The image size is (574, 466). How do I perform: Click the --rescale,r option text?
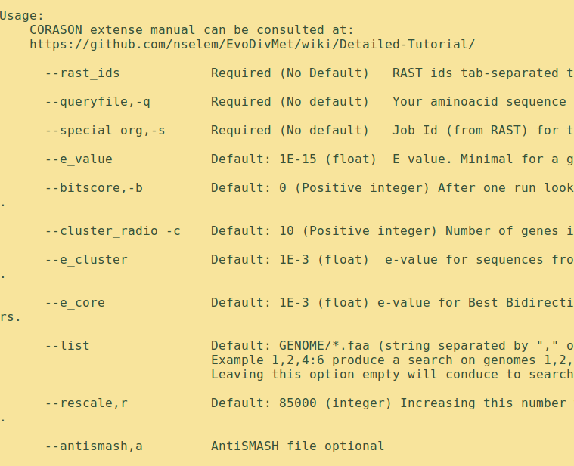(86, 403)
